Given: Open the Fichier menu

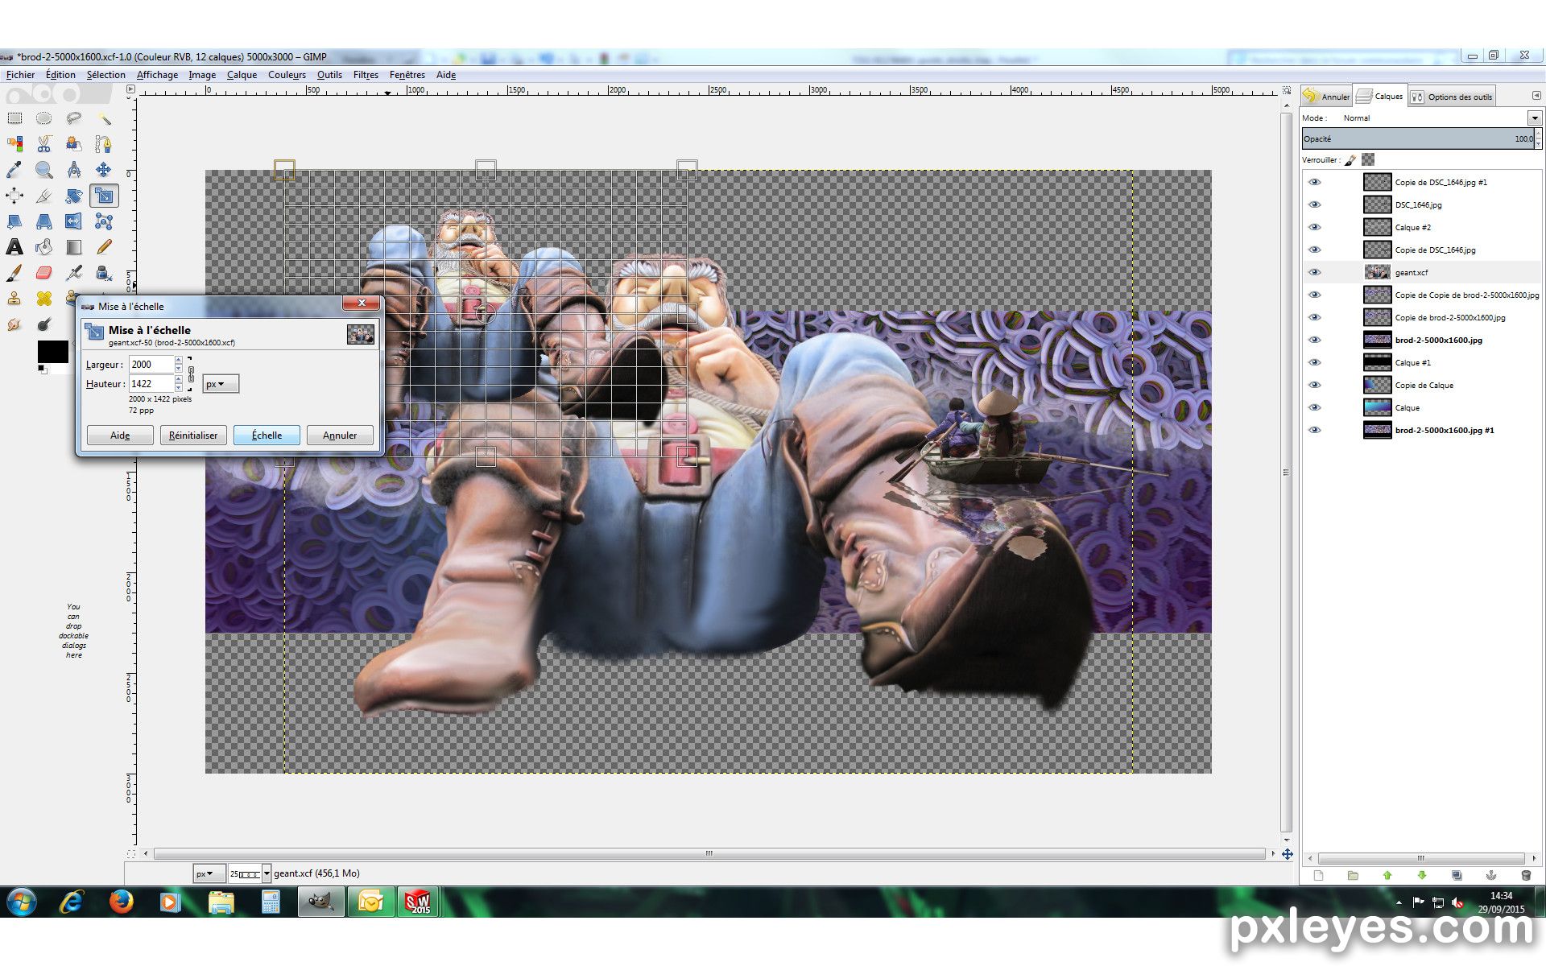Looking at the screenshot, I should (21, 75).
